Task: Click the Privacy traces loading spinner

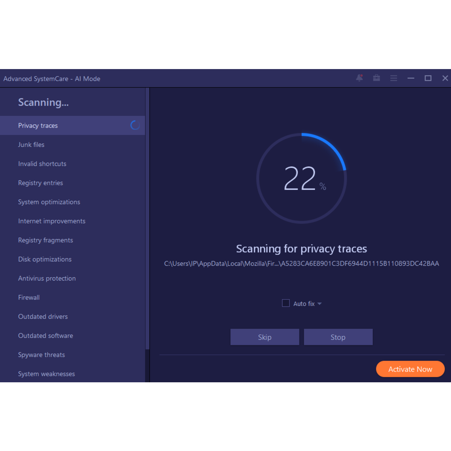Action: point(135,125)
